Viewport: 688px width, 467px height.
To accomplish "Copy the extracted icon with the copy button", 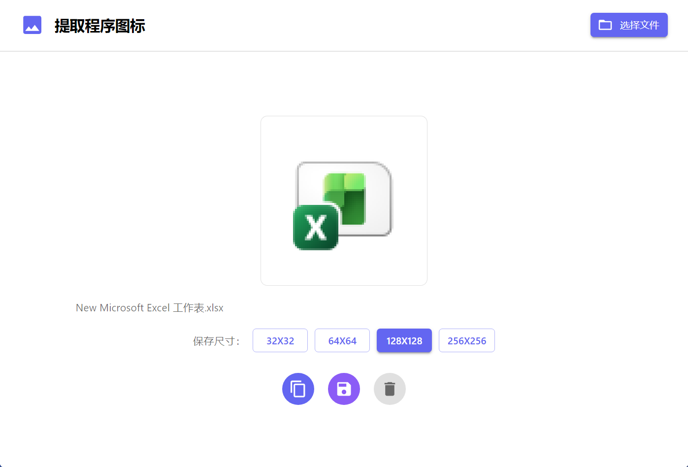I will pos(298,389).
